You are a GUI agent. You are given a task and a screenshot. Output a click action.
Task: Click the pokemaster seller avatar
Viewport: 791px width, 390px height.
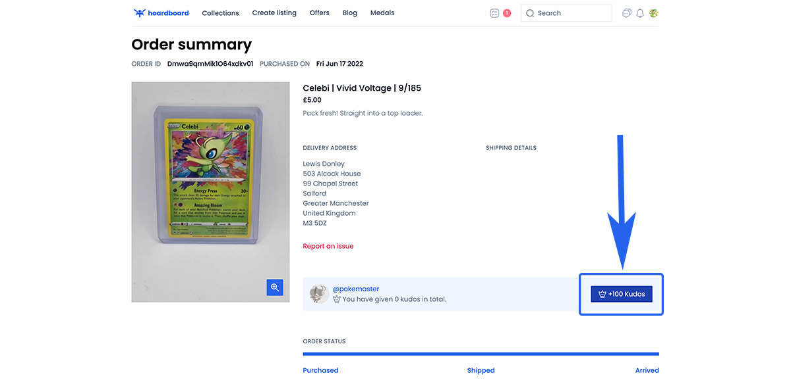click(319, 293)
